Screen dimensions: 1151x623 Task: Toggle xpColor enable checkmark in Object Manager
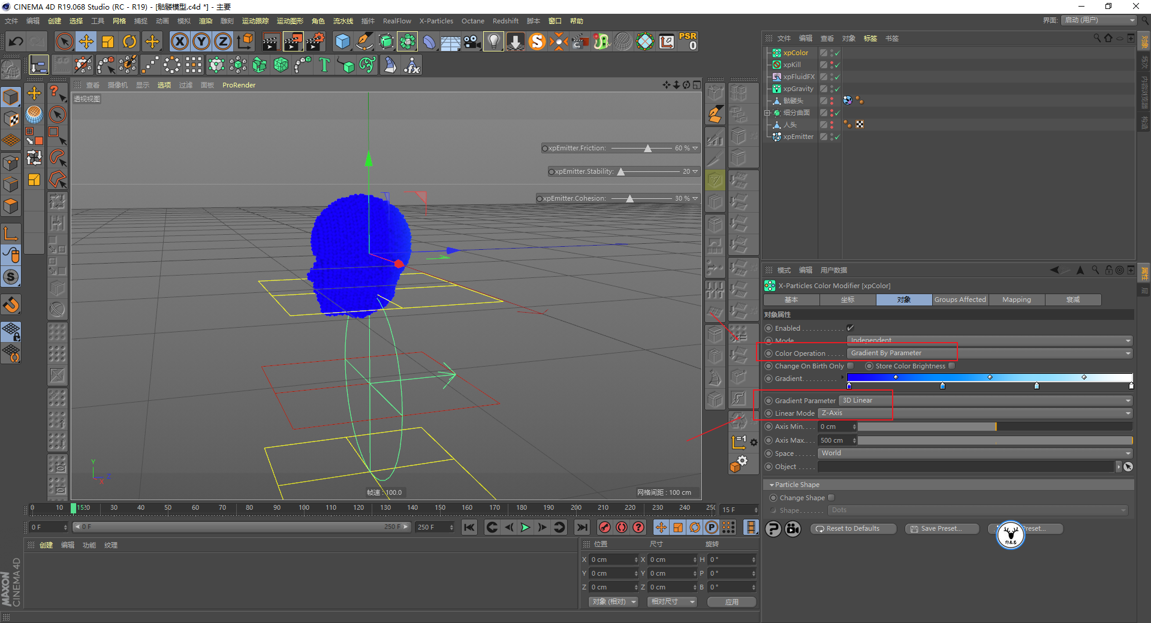coord(837,53)
